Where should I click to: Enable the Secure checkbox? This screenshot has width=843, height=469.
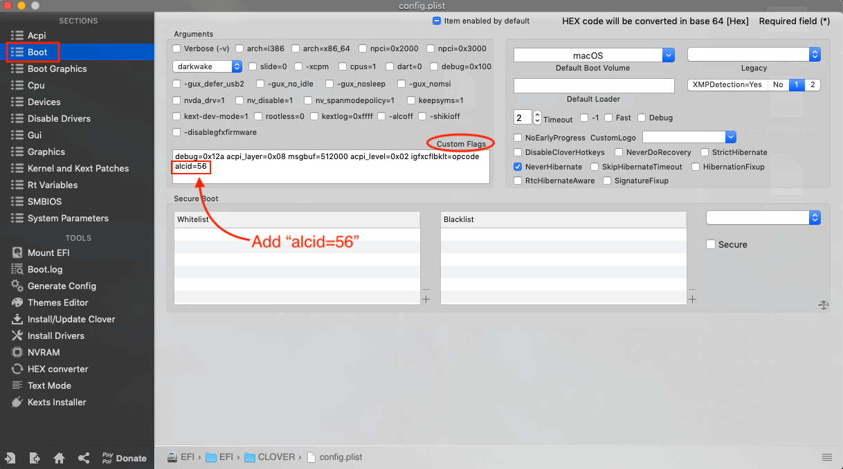tap(711, 244)
